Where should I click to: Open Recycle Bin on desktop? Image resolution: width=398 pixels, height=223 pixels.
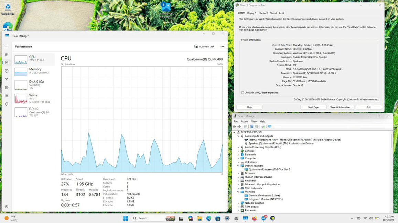(x=8, y=9)
